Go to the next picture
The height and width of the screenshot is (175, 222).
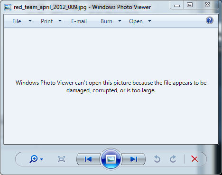(133, 159)
